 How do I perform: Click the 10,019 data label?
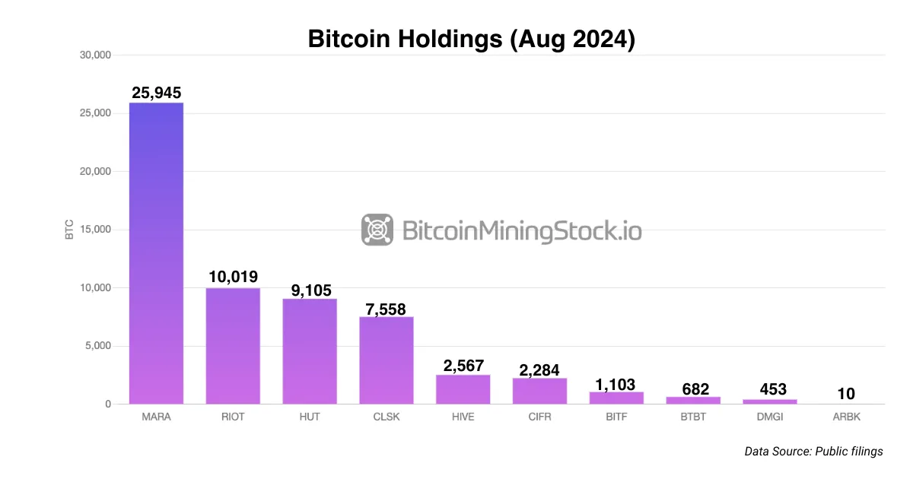click(233, 278)
